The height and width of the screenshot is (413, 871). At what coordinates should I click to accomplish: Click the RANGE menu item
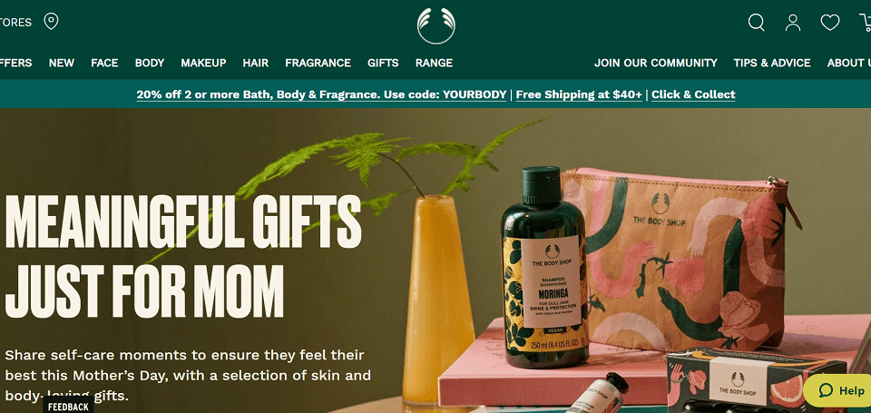434,63
